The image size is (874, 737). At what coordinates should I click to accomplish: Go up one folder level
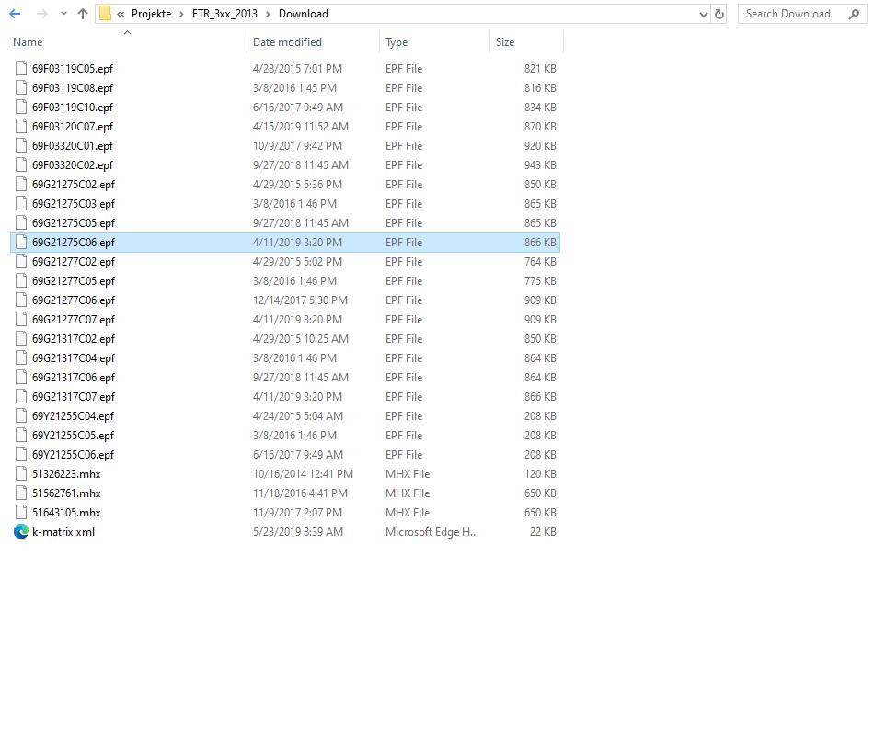[x=83, y=14]
